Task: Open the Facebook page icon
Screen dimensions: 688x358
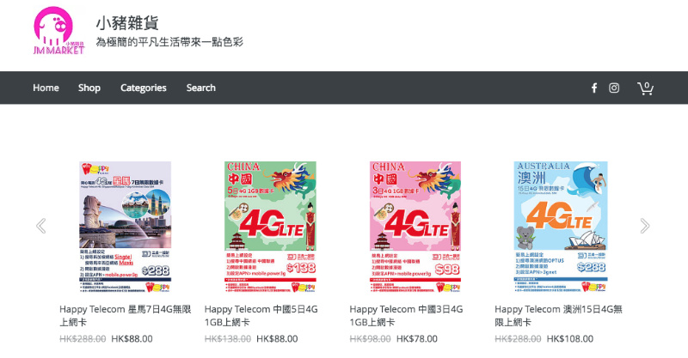Action: pyautogui.click(x=593, y=88)
